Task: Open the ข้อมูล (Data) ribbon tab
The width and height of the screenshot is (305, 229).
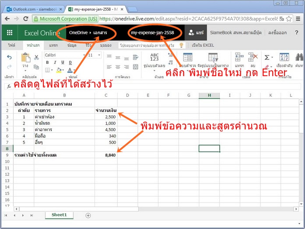Action: (72, 45)
